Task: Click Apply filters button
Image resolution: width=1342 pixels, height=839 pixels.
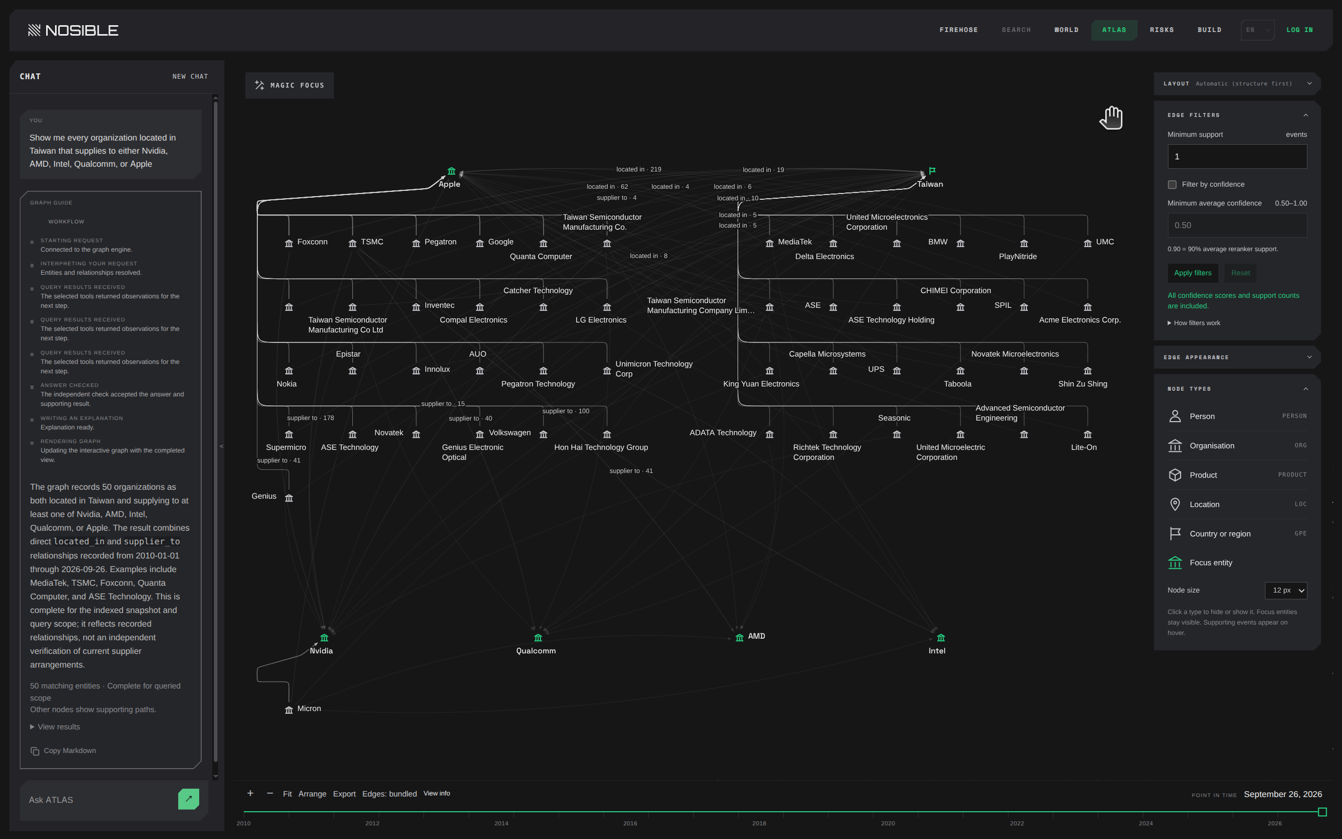Action: [x=1192, y=273]
